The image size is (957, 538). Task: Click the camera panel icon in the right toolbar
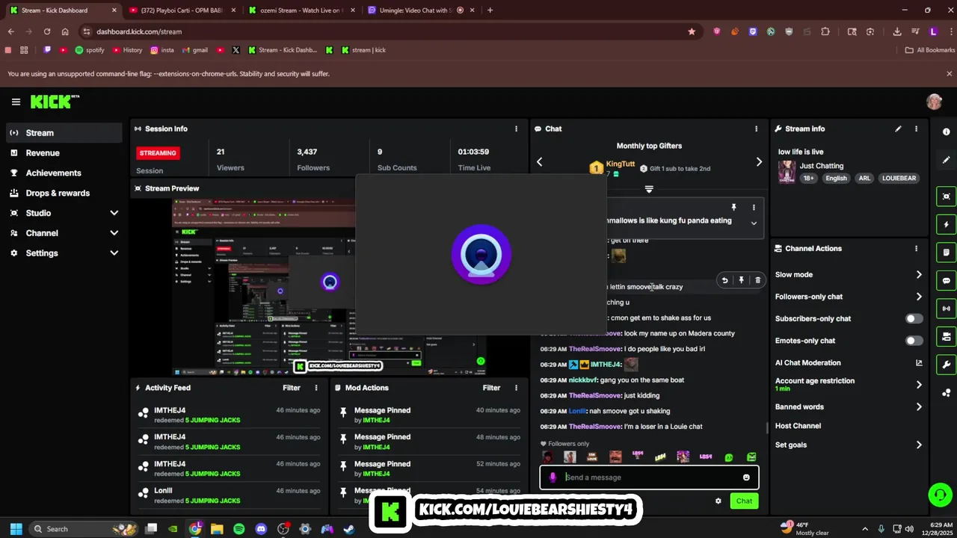947,336
